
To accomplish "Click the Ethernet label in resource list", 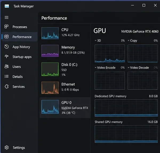I will [68, 84].
